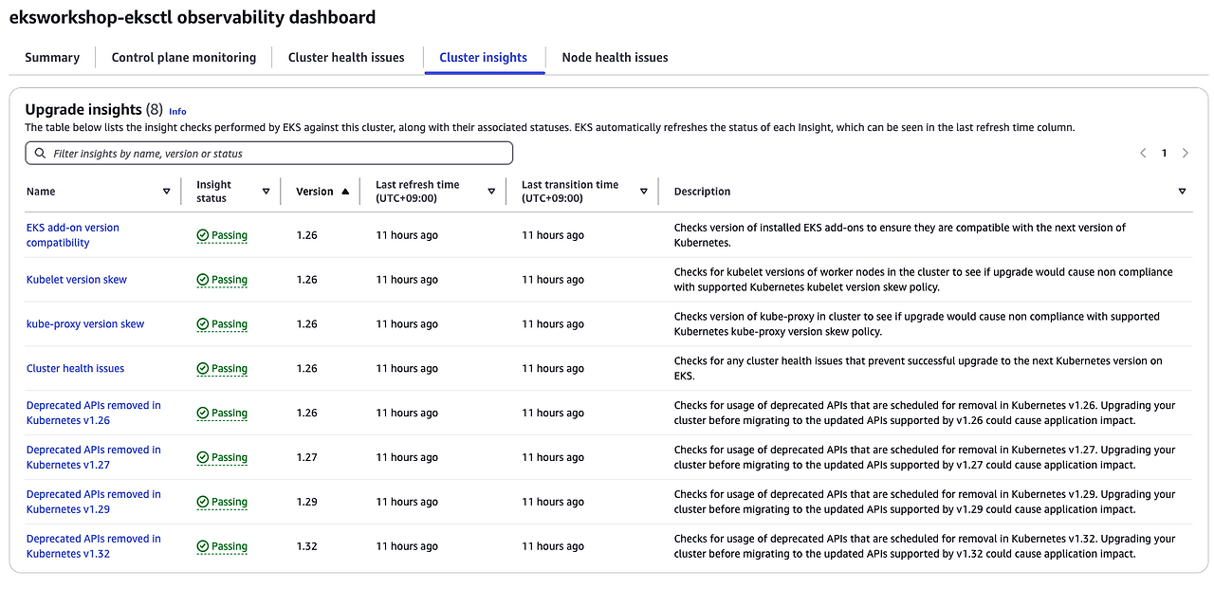The width and height of the screenshot is (1214, 589).
Task: Open Insight status column dropdown arrow
Action: coord(266,191)
